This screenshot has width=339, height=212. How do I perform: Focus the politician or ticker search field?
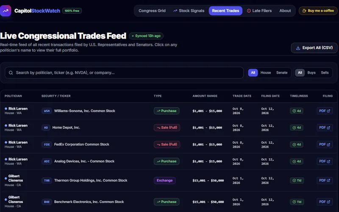(124, 73)
